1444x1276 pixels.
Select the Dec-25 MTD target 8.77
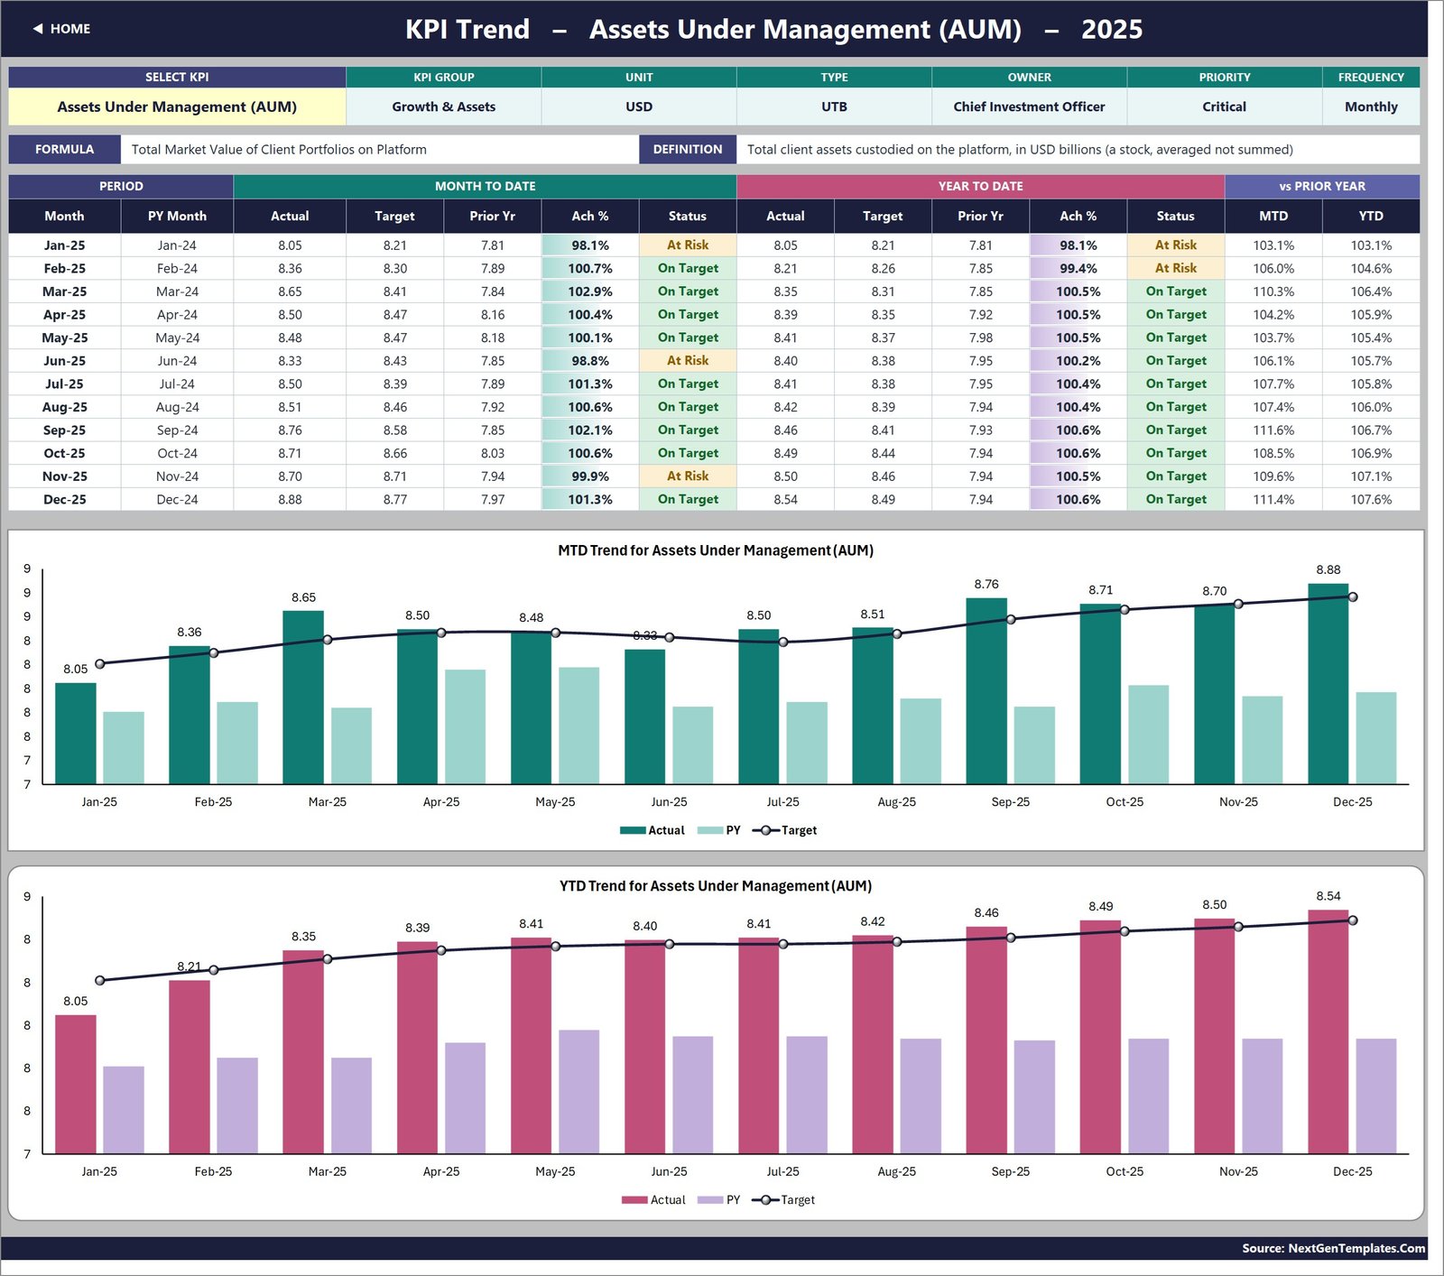click(394, 500)
